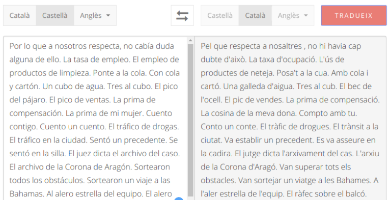391x200 pixels.
Task: Swap source and target languages
Action: coord(182,16)
